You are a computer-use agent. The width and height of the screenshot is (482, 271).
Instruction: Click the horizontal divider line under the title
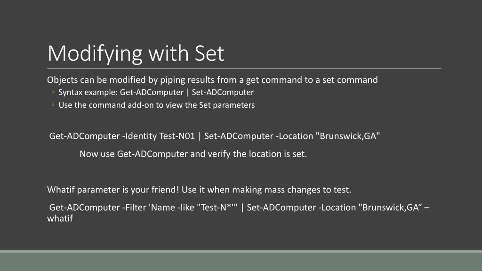[244, 69]
